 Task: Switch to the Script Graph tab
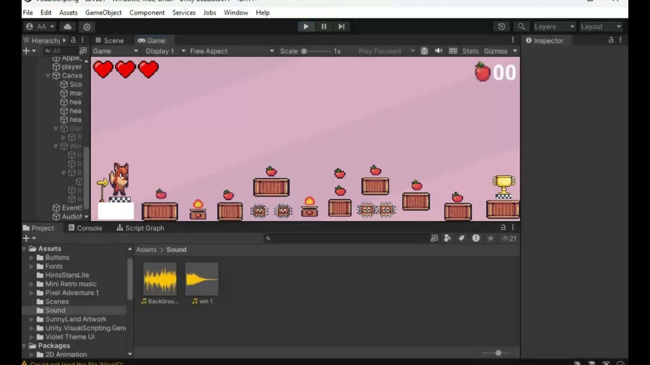[140, 228]
